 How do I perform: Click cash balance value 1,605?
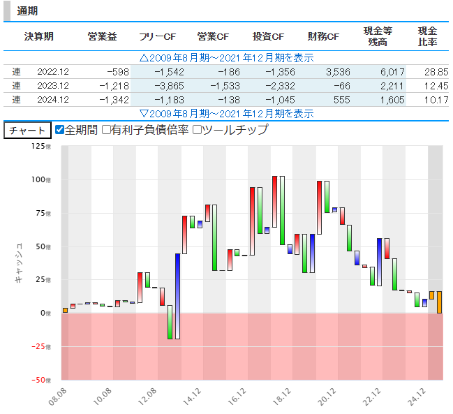click(x=392, y=100)
